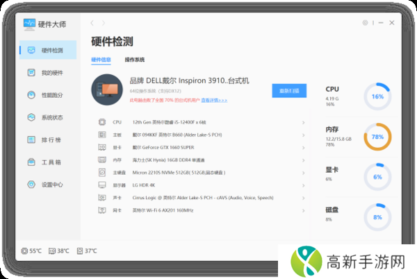417x279 pixels.
Task: Click the 重新扫描 button
Action: 289,91
